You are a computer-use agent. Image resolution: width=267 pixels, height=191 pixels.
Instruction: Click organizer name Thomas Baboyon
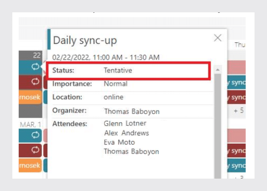click(132, 112)
